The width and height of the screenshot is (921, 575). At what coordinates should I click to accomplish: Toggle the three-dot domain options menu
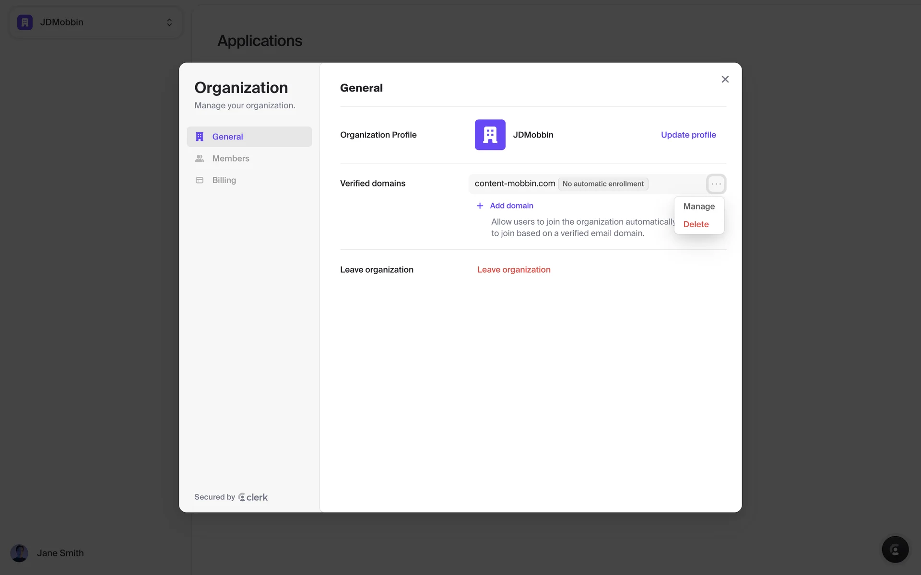[716, 184]
